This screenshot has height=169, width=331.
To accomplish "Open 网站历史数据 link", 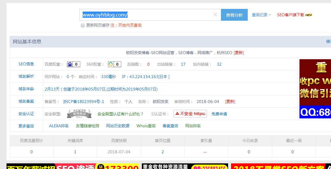I will point(118,126).
